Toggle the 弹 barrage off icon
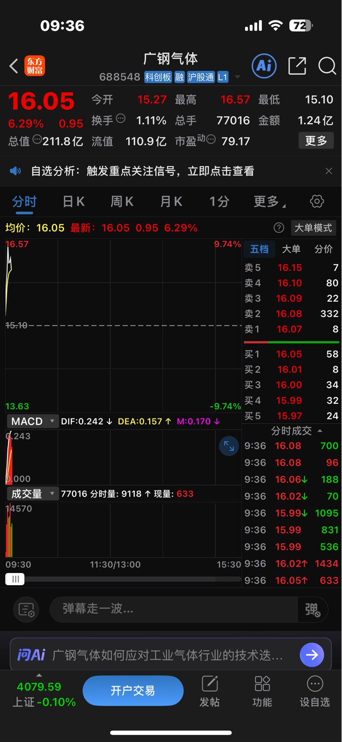This screenshot has height=742, width=342. (313, 610)
